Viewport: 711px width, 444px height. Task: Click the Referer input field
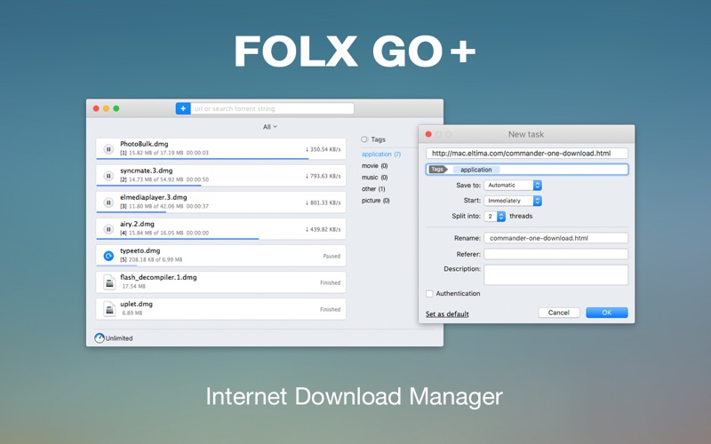pos(556,254)
